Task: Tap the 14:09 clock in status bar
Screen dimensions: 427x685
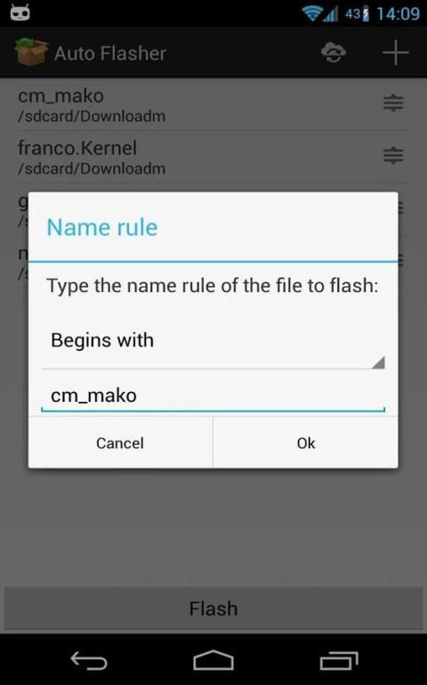Action: (398, 14)
